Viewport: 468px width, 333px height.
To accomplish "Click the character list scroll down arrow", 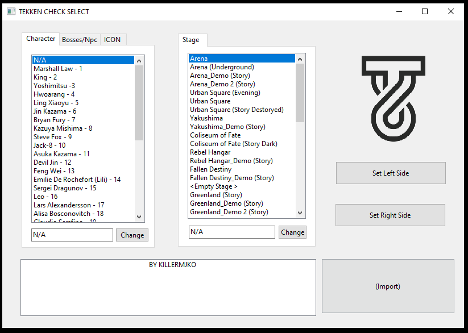I will (x=139, y=217).
